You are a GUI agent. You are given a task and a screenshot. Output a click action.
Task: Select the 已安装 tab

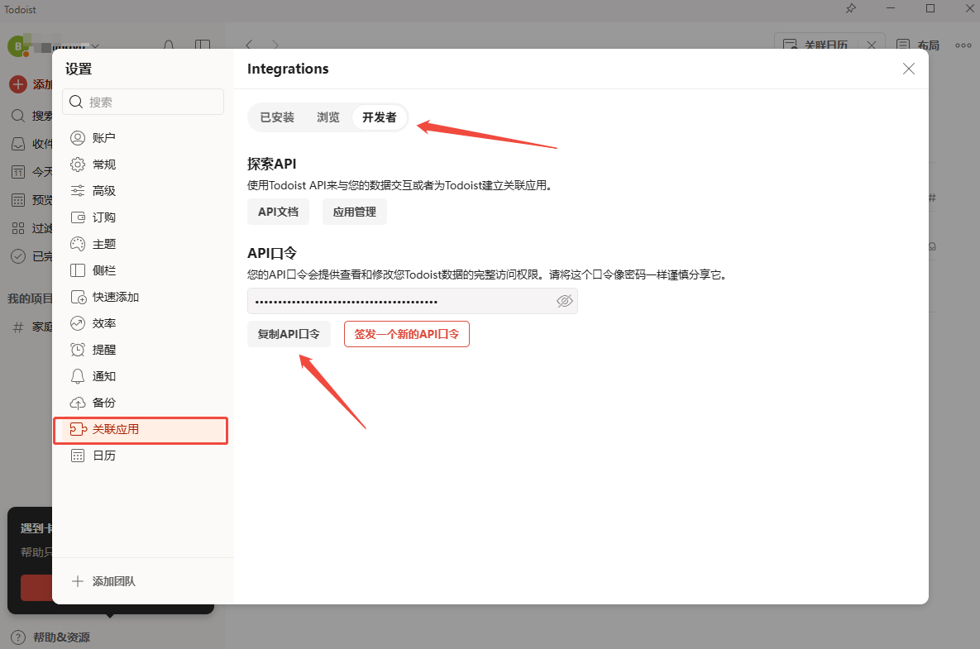[x=276, y=117]
